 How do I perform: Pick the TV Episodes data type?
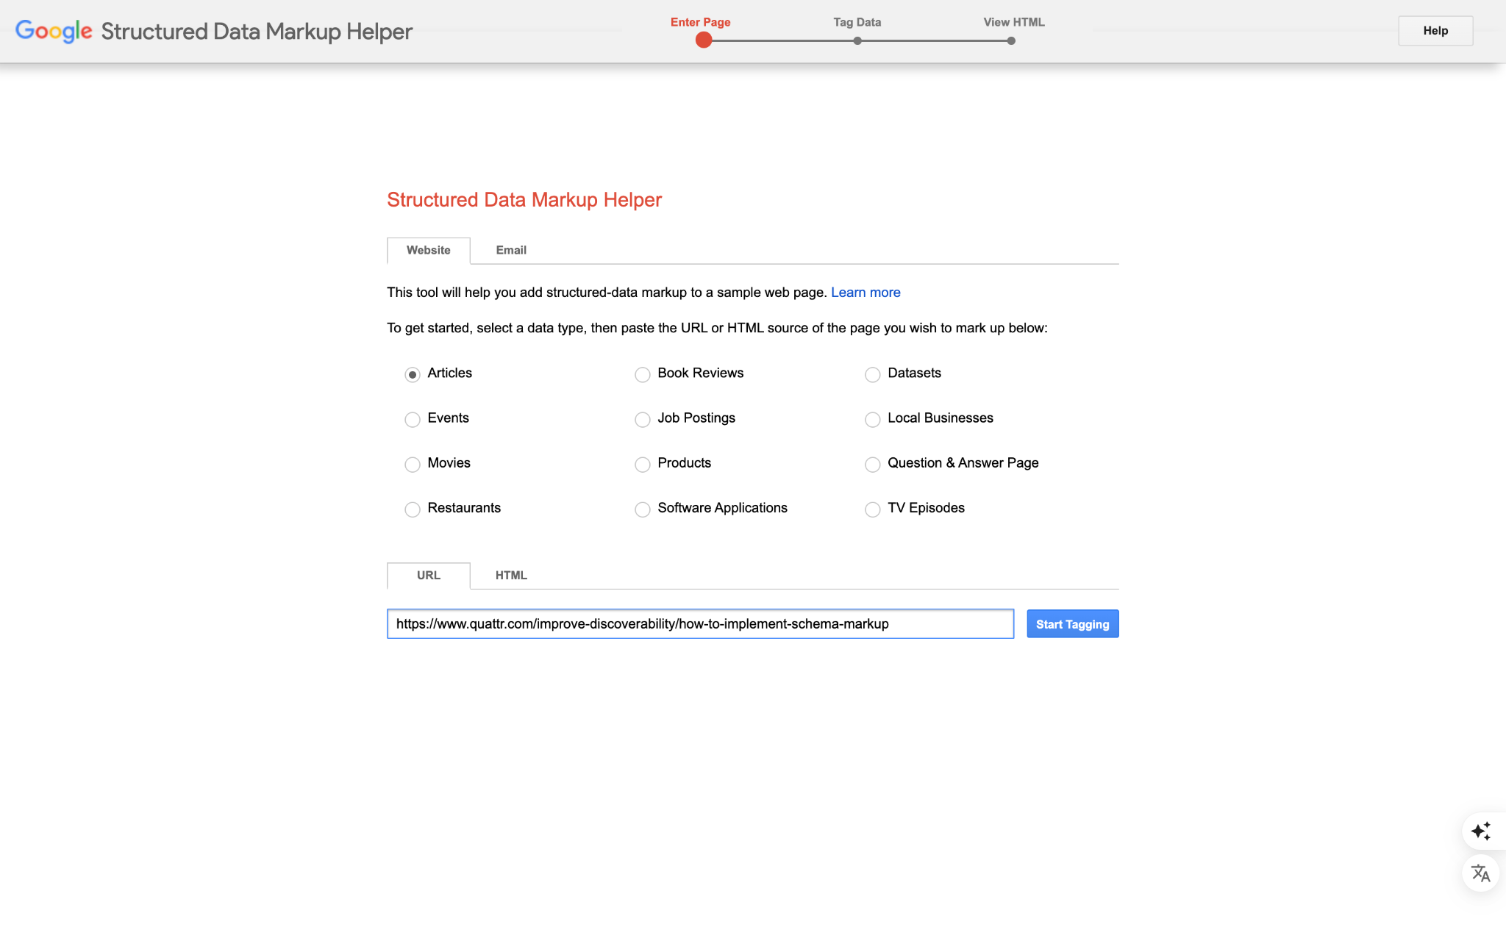(x=873, y=509)
